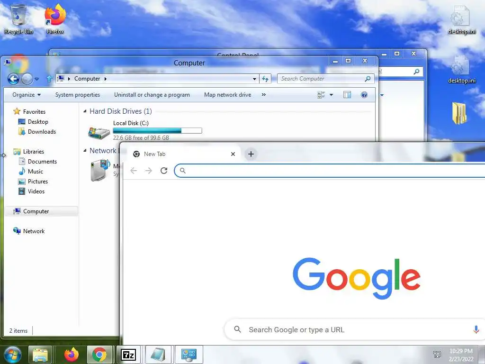This screenshot has height=364, width=485.
Task: Click Chrome's forward arrow
Action: (148, 171)
